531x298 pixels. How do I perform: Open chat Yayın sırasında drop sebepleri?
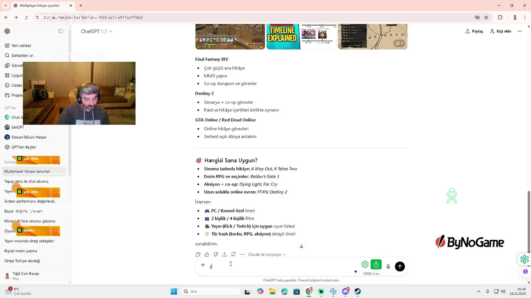(29, 241)
